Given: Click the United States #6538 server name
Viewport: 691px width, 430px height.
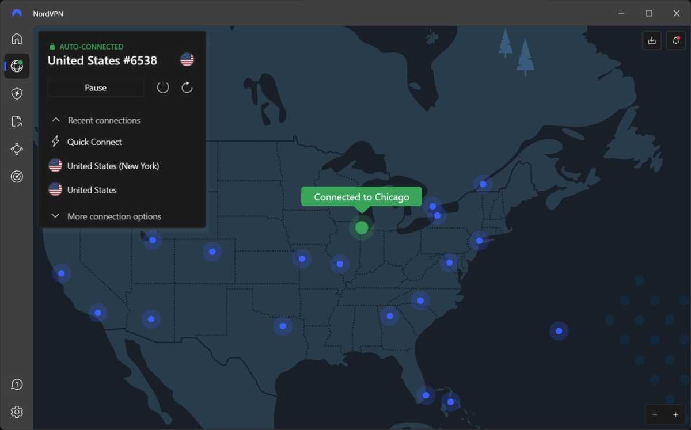Looking at the screenshot, I should pos(102,60).
